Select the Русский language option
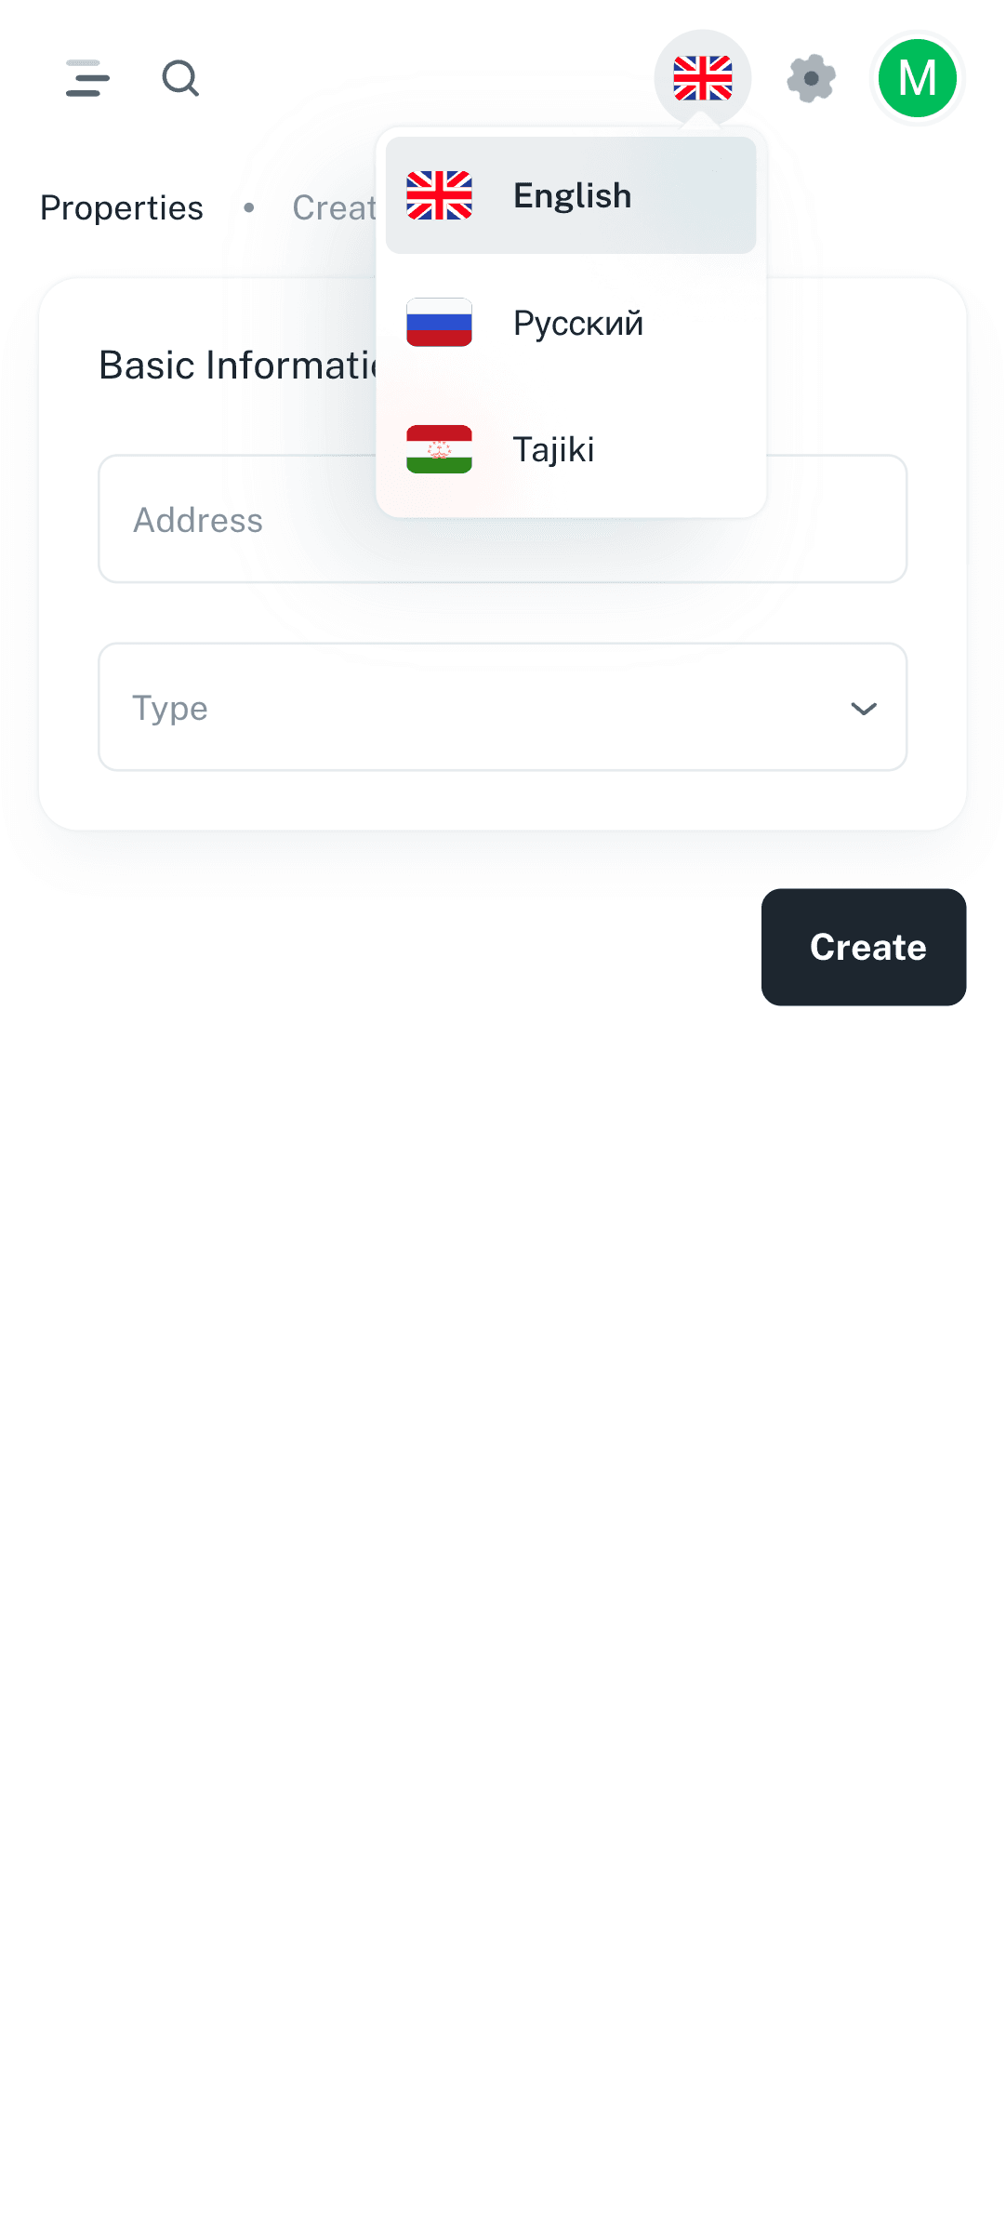 (x=577, y=323)
